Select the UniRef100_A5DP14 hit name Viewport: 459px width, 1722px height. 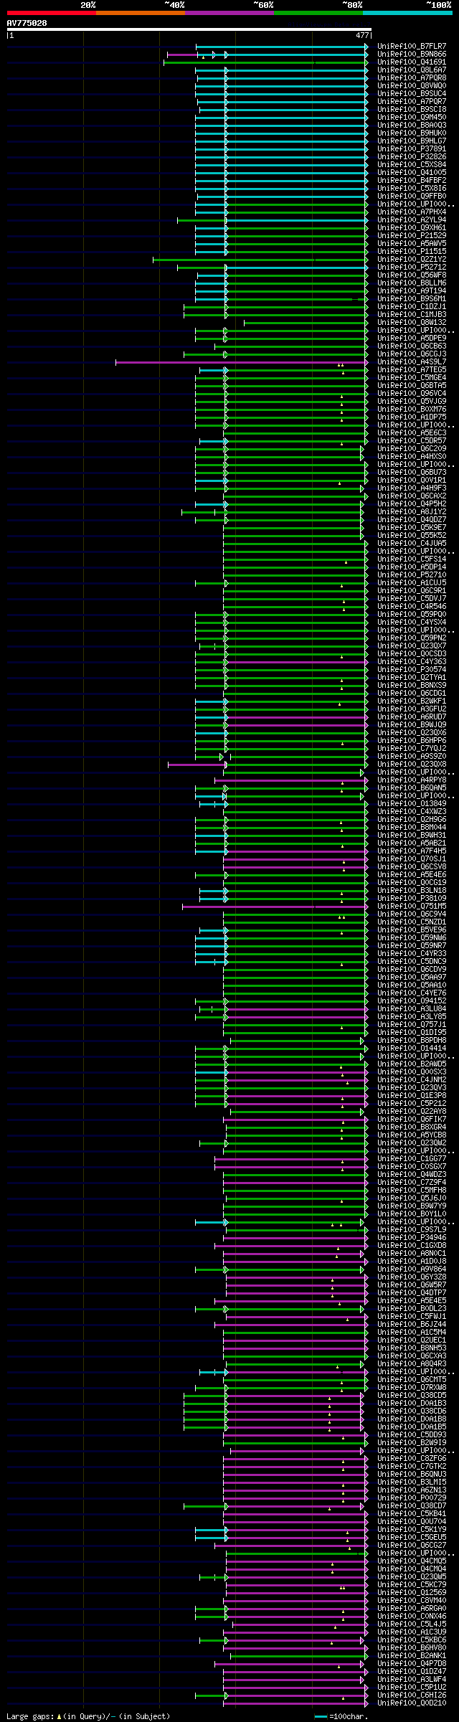click(x=412, y=567)
